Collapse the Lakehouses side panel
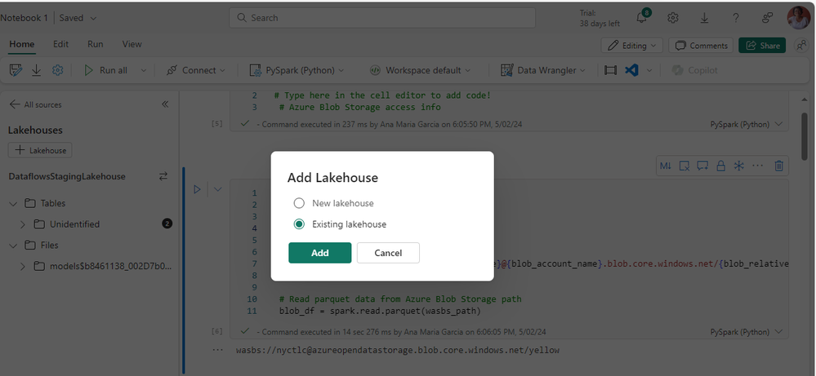This screenshot has width=816, height=376. click(x=165, y=104)
